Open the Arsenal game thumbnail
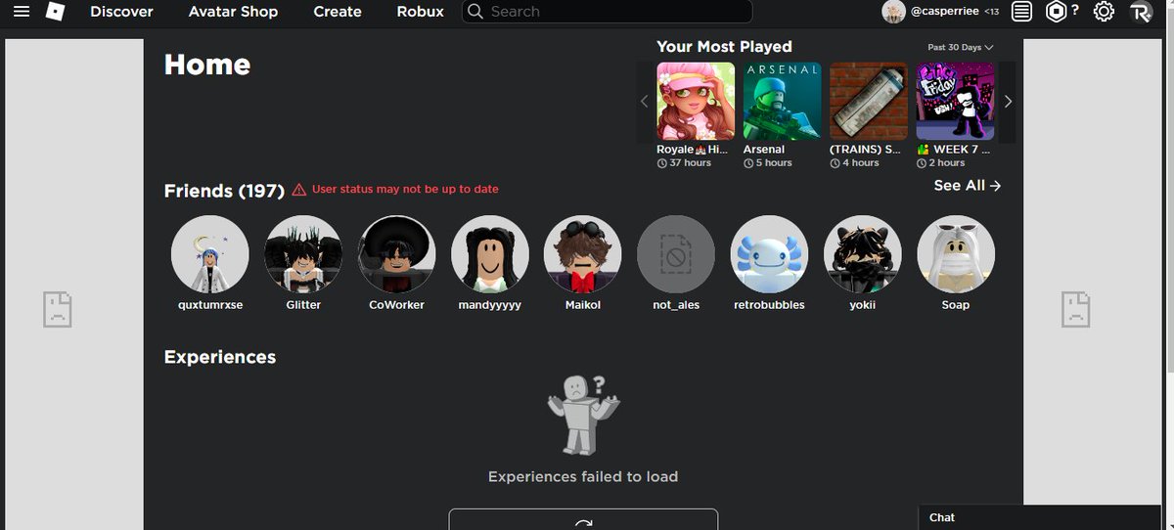The image size is (1174, 530). [x=783, y=102]
